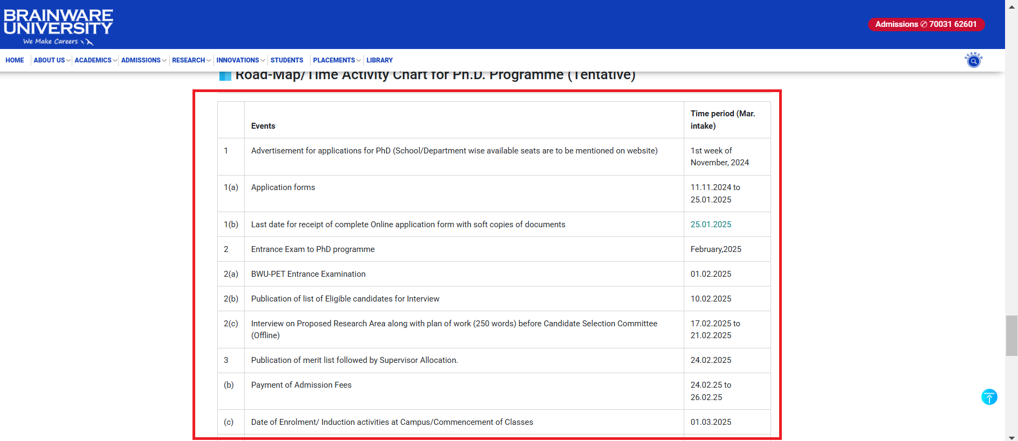
Task: Open the Students menu item
Action: pyautogui.click(x=286, y=60)
